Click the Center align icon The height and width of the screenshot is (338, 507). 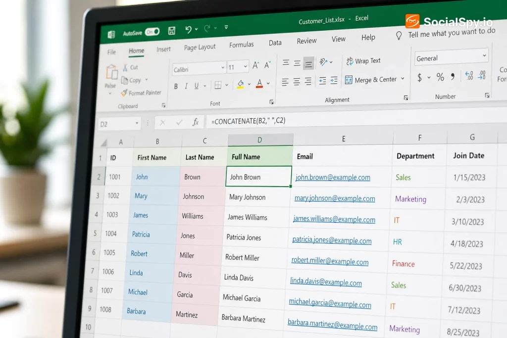click(x=297, y=82)
